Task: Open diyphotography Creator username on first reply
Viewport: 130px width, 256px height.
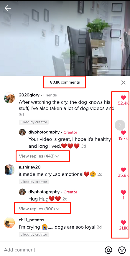Action: pyautogui.click(x=44, y=132)
